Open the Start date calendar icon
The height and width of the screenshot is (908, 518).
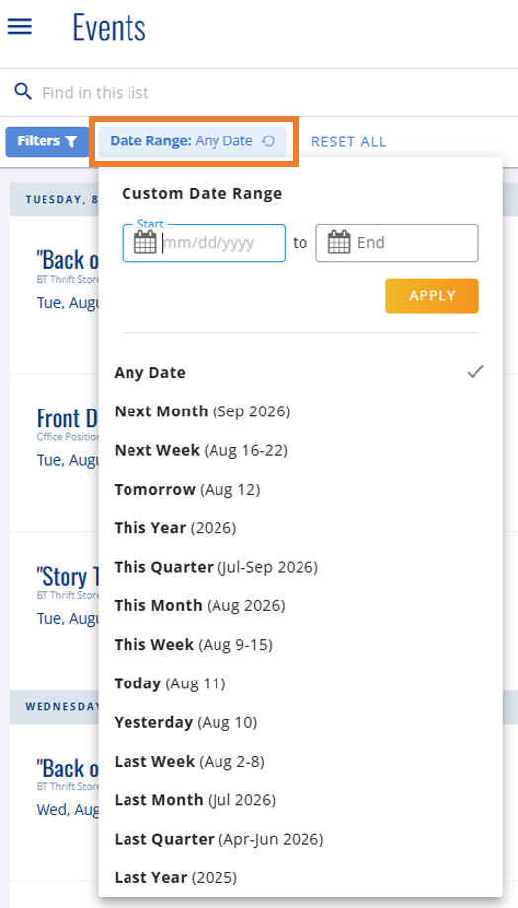click(145, 242)
